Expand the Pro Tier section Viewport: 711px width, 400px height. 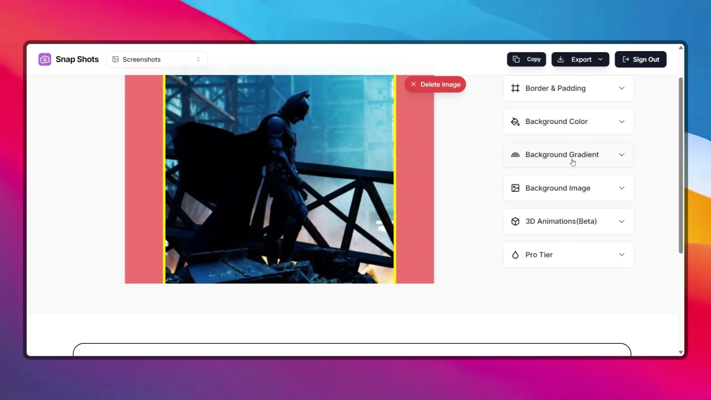568,255
